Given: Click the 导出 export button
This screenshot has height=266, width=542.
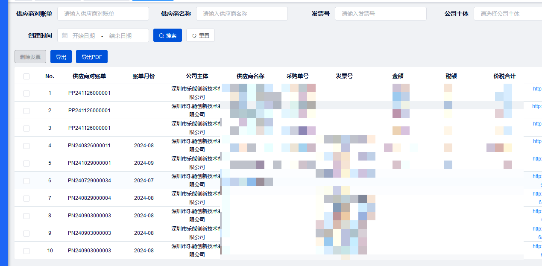Looking at the screenshot, I should [x=61, y=56].
